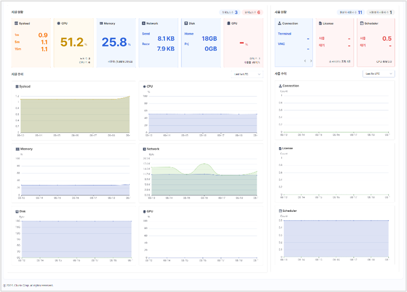This screenshot has height=292, width=407.
Task: Click the Scheduler icon in the usage card
Action: pyautogui.click(x=362, y=23)
